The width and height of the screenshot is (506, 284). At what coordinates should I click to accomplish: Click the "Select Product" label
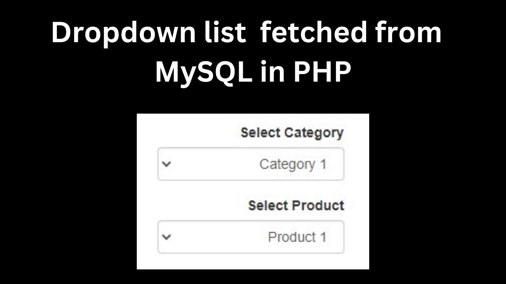(x=296, y=206)
